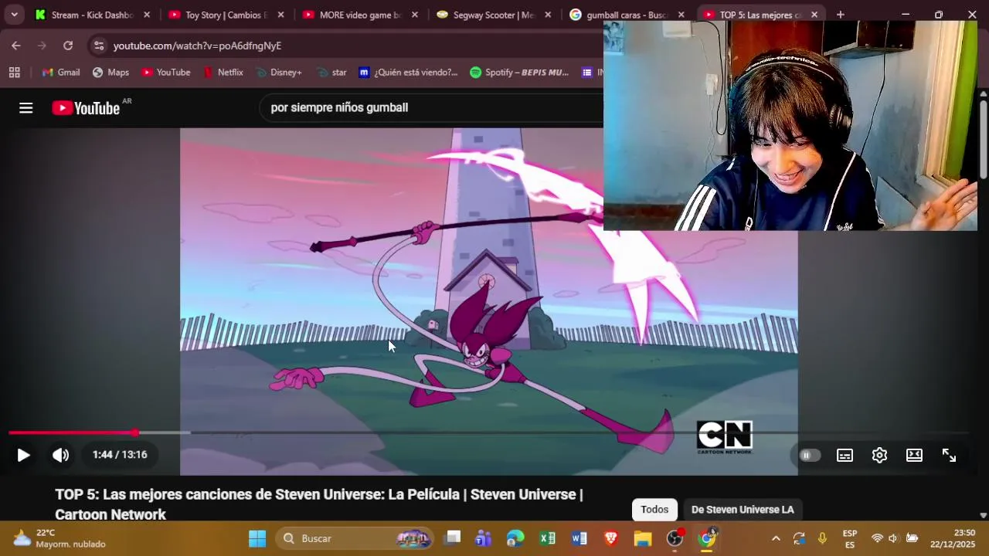Click the taskbar Buscar search box
The width and height of the screenshot is (989, 556).
[x=355, y=538]
